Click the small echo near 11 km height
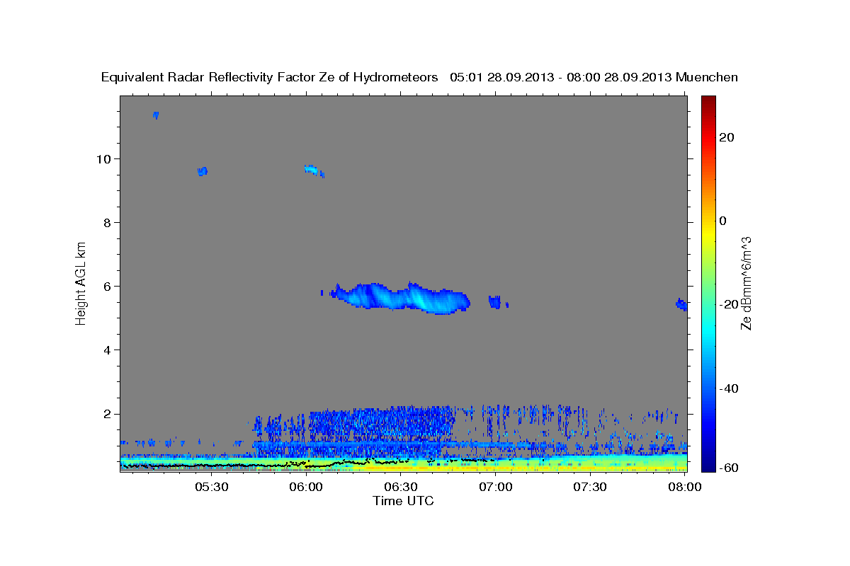Image resolution: width=850 pixels, height=566 pixels. 155,115
